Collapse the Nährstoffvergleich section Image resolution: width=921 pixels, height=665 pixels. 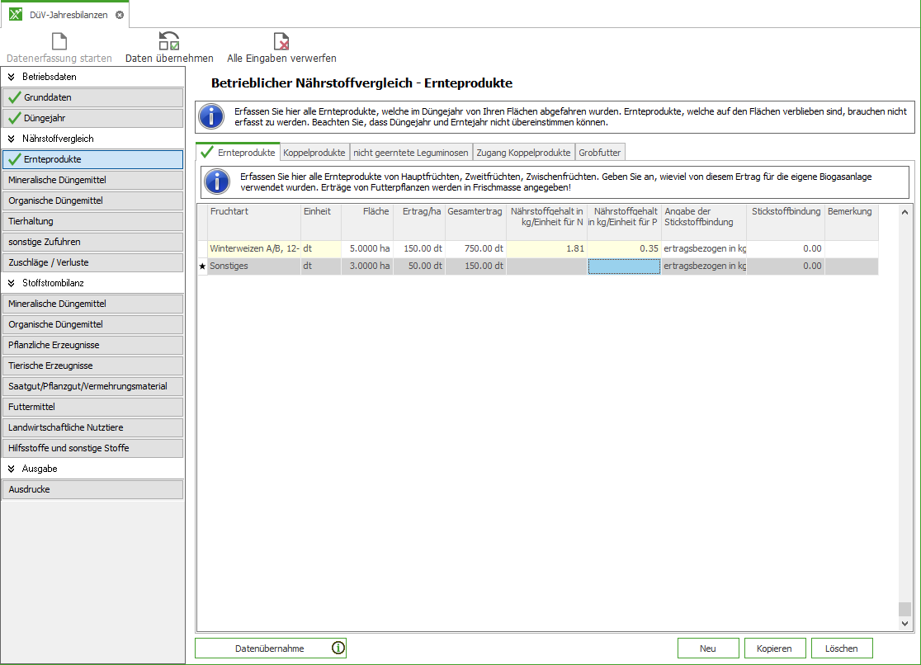(12, 139)
